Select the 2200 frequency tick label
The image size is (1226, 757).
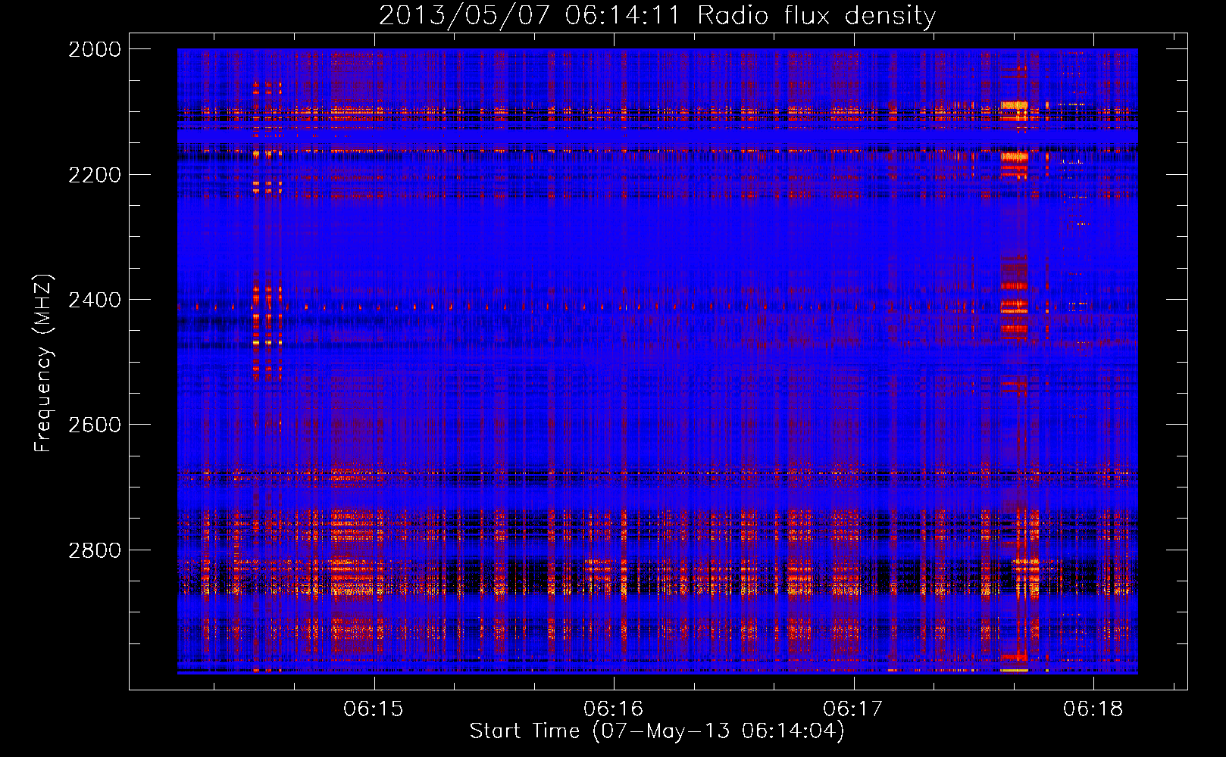95,175
